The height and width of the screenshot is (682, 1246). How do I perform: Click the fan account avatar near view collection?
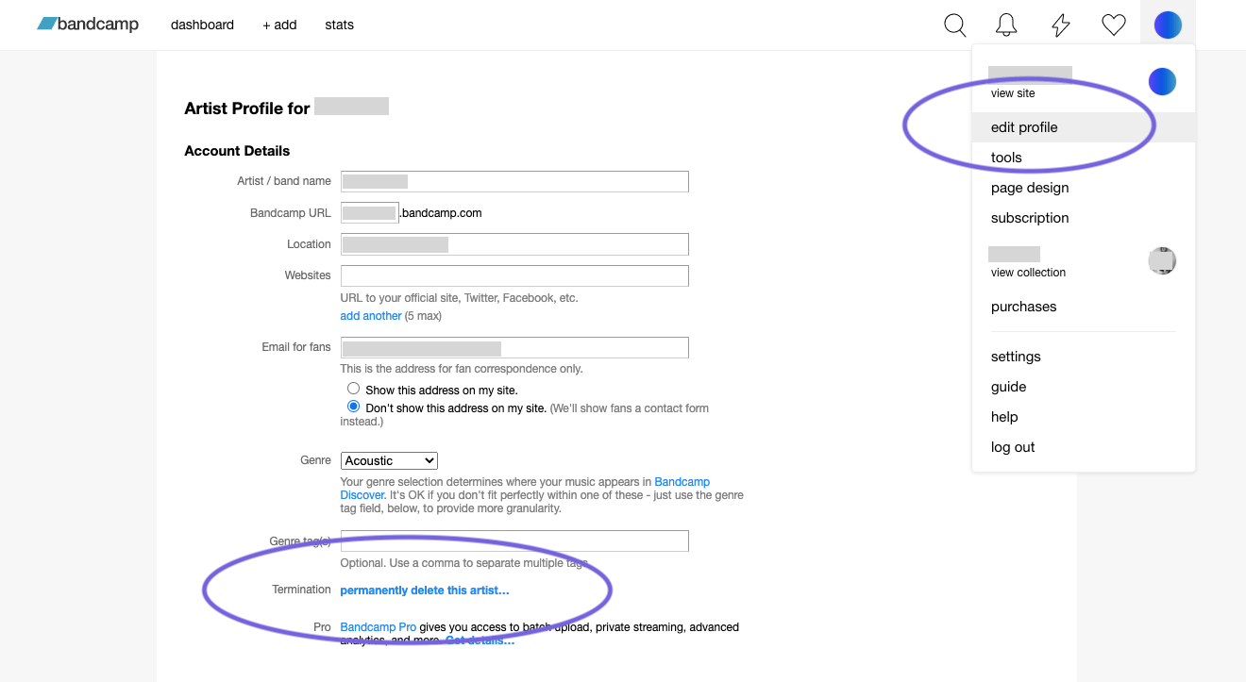[1162, 260]
